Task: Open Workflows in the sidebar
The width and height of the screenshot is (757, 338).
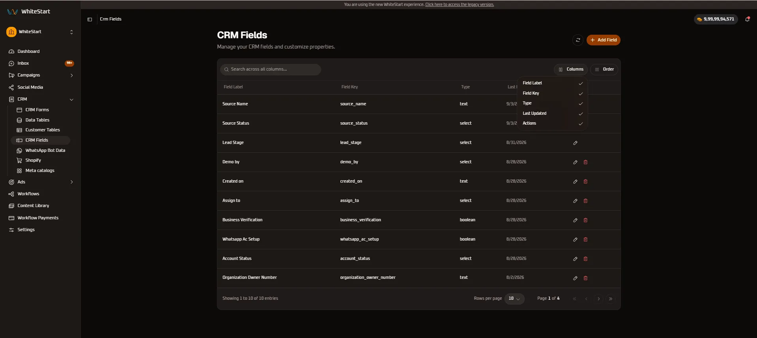Action: [40, 194]
